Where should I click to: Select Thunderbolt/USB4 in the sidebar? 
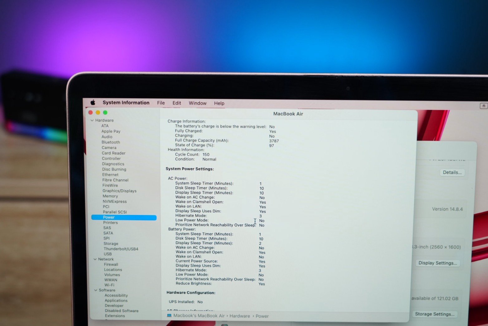tap(121, 249)
